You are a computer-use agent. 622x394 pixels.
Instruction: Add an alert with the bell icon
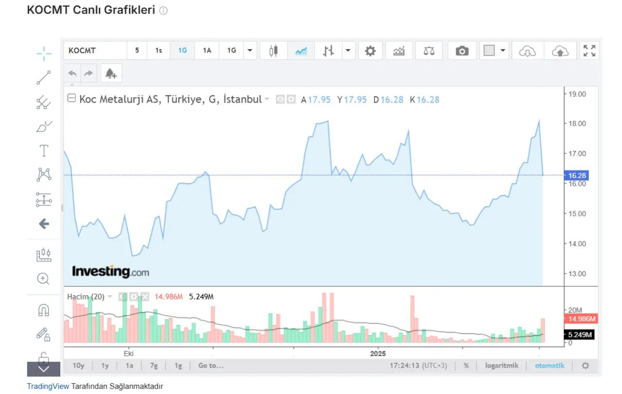[111, 73]
